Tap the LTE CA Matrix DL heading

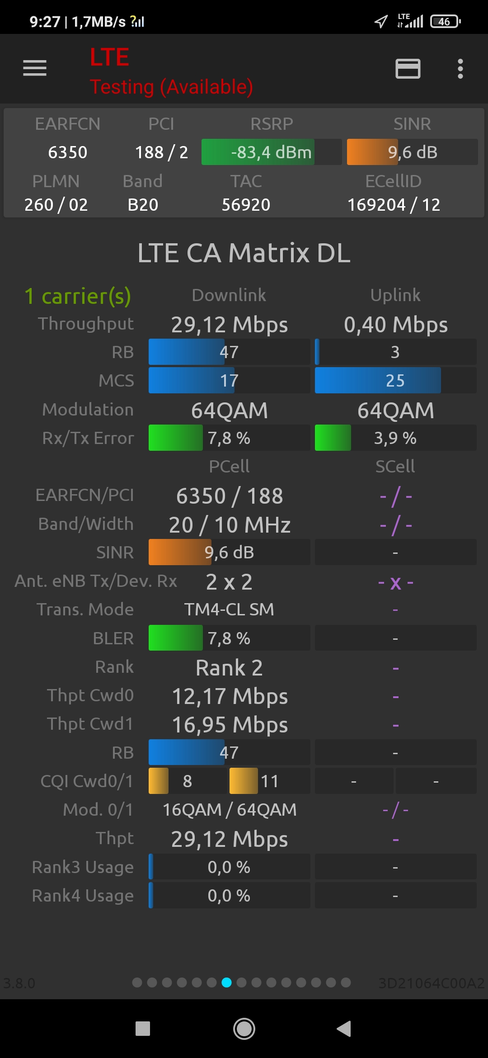(x=244, y=253)
